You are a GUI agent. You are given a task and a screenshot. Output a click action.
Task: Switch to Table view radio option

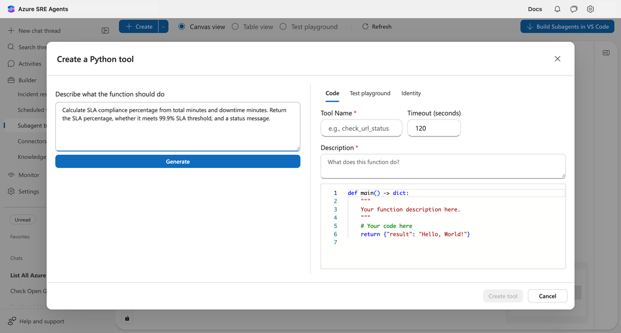click(235, 26)
